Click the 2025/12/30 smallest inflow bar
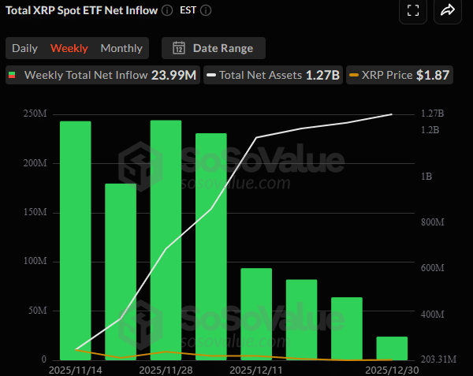 pyautogui.click(x=392, y=348)
